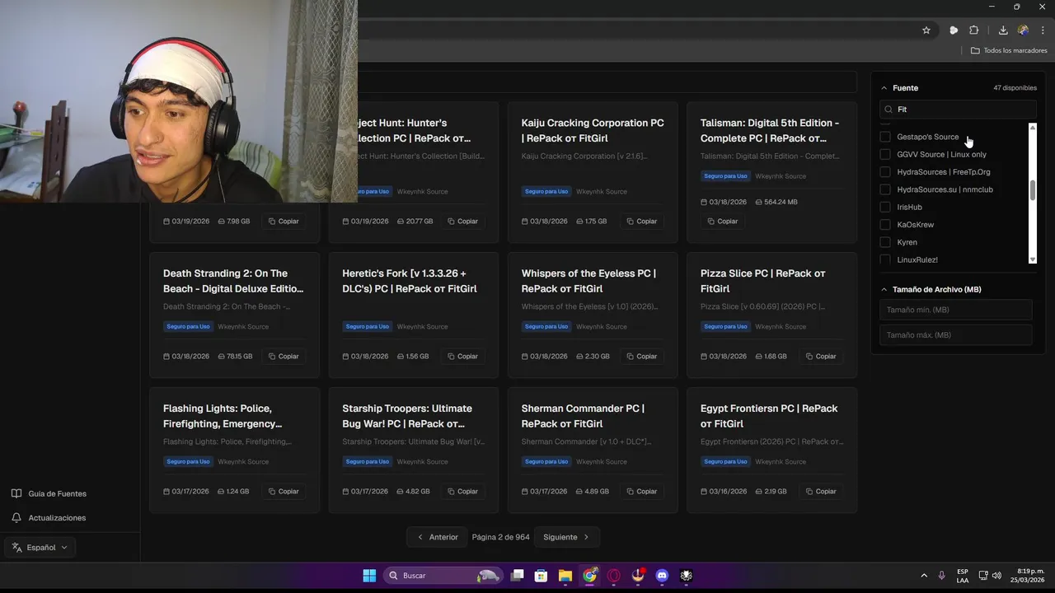The height and width of the screenshot is (593, 1055).
Task: Open the taskbar Task View icon
Action: pyautogui.click(x=517, y=576)
